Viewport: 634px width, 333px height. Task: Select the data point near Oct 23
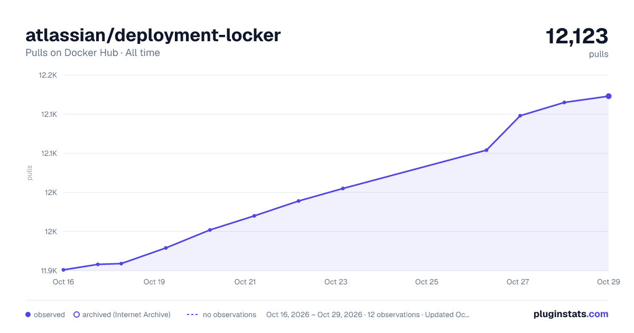[343, 189]
